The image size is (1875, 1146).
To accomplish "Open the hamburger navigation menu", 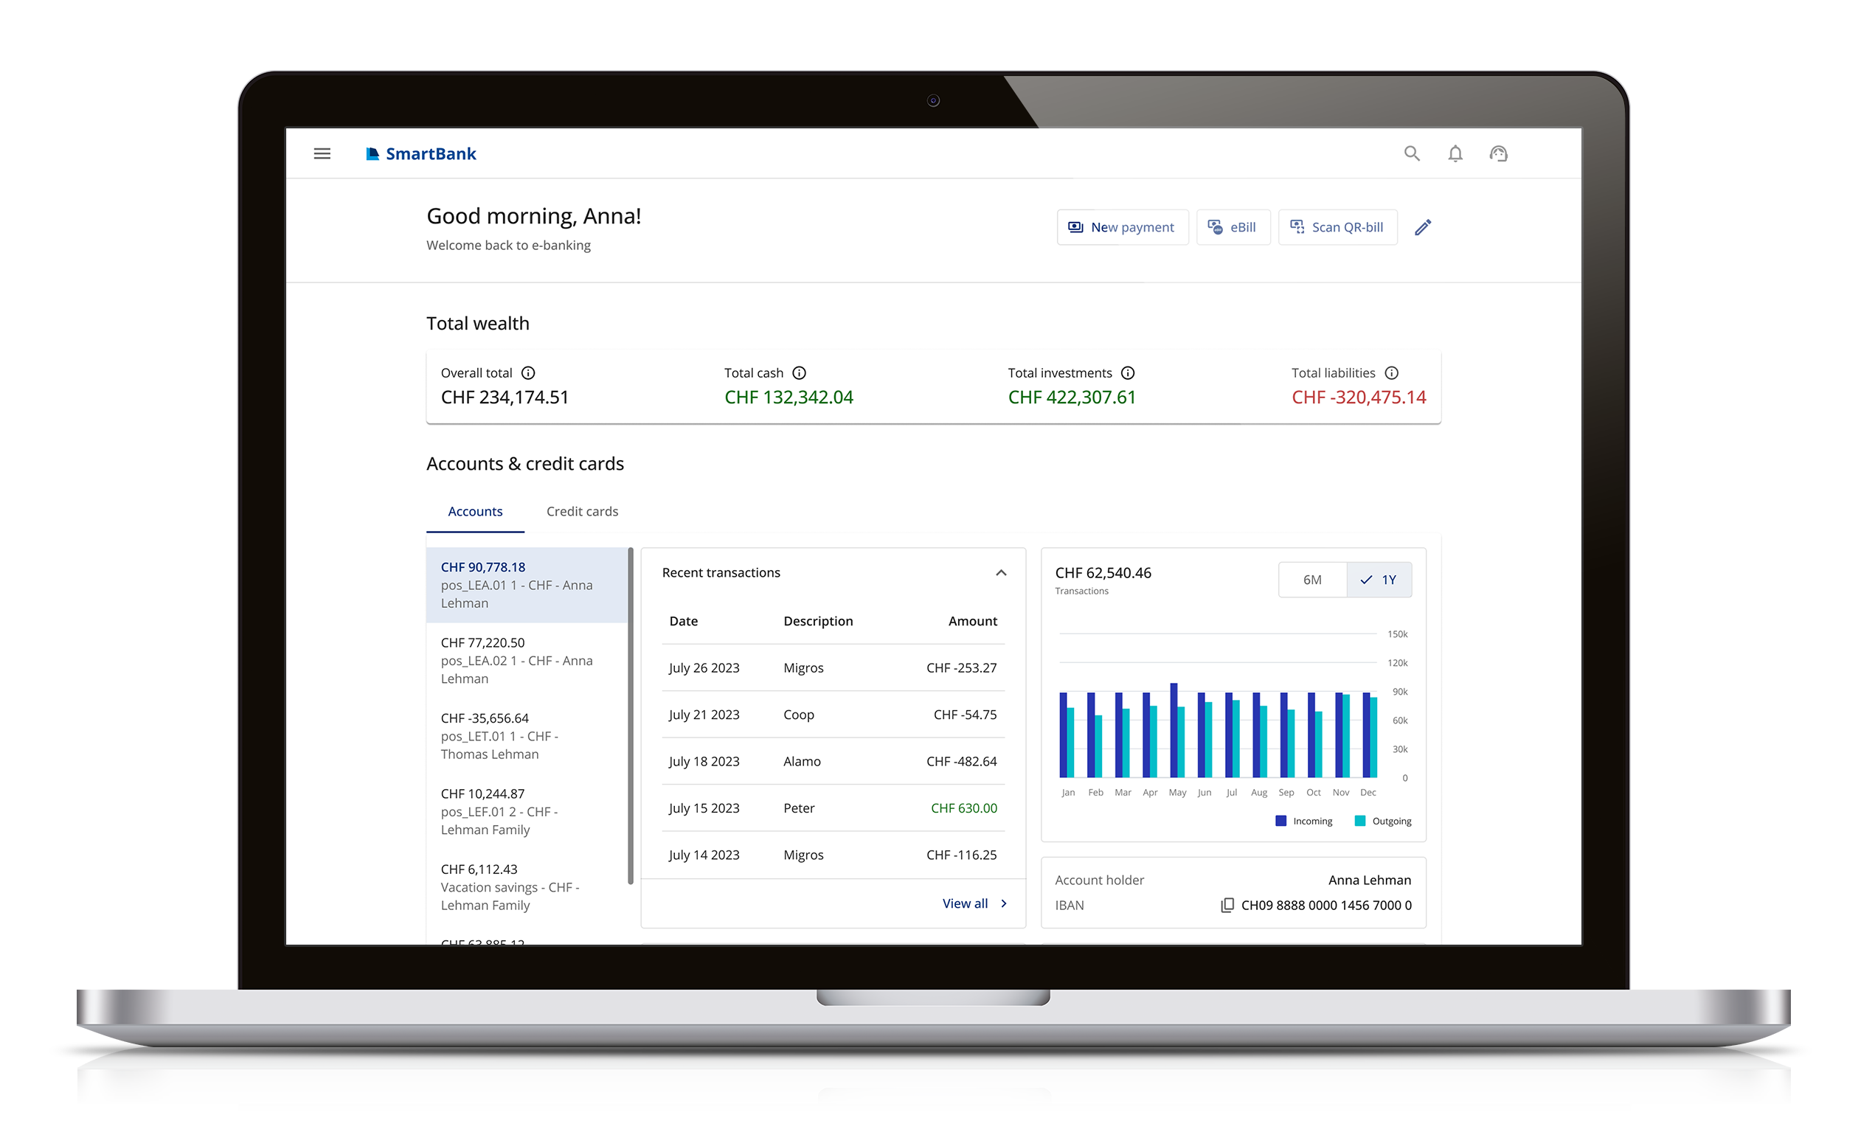I will click(x=322, y=153).
